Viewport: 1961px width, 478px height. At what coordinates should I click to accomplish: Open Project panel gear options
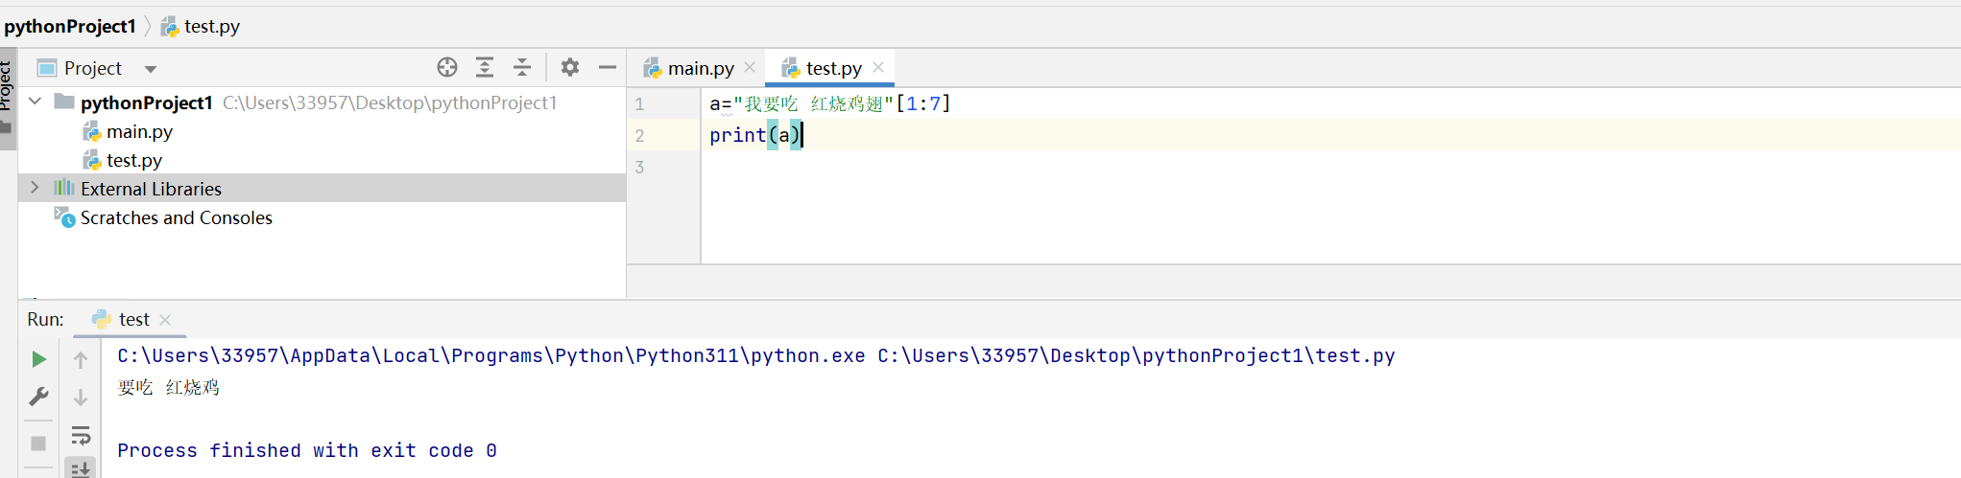(x=570, y=67)
